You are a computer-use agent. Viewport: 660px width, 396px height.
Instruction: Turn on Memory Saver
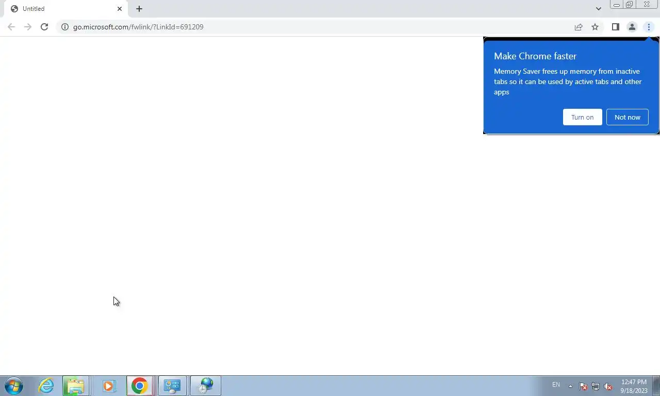coord(582,117)
